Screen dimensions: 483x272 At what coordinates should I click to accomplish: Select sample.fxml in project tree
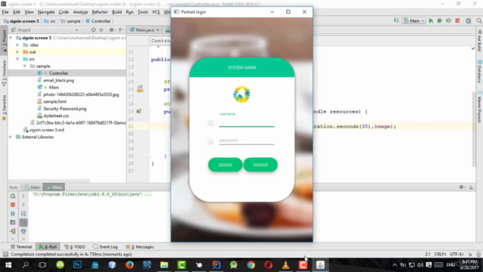pyautogui.click(x=54, y=101)
